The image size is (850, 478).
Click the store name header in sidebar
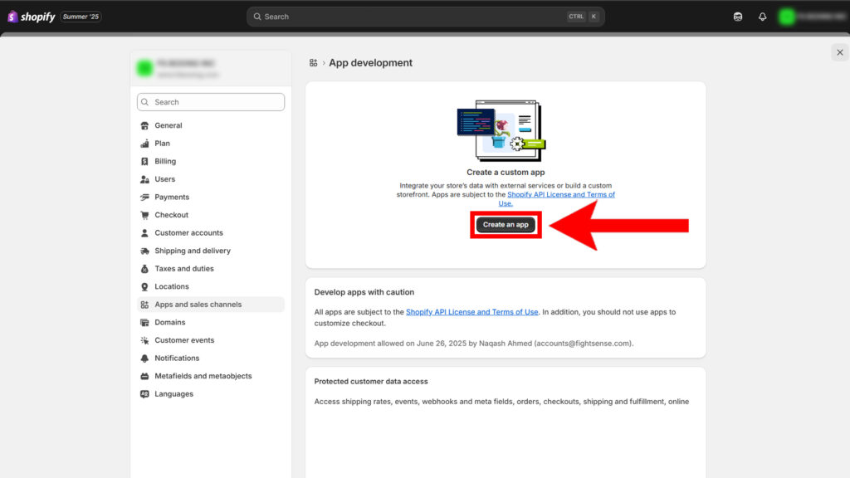click(211, 68)
